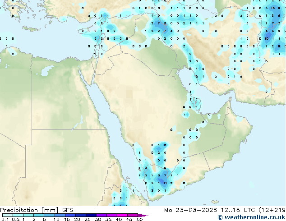Select the 5–10 mm legend swatch

(49, 215)
